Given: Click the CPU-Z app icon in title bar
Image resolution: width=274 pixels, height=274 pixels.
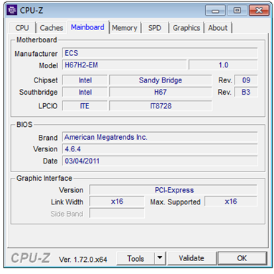Looking at the screenshot, I should click(x=11, y=10).
